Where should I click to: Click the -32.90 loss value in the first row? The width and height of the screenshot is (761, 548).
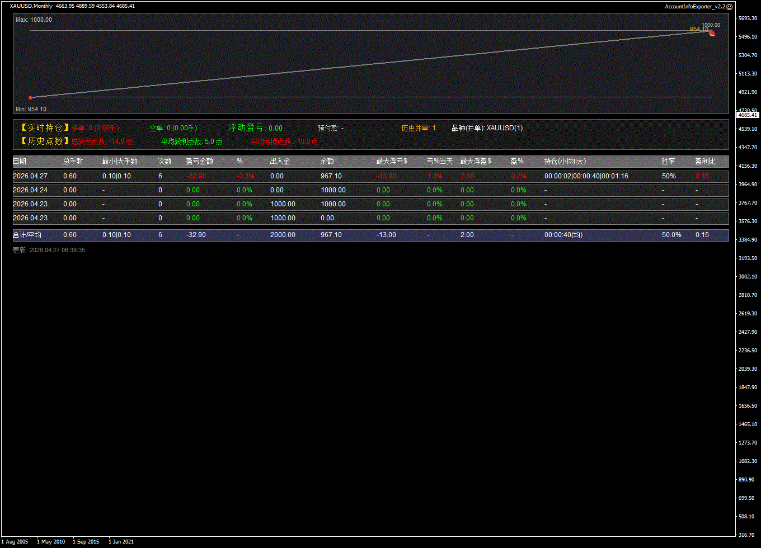196,176
